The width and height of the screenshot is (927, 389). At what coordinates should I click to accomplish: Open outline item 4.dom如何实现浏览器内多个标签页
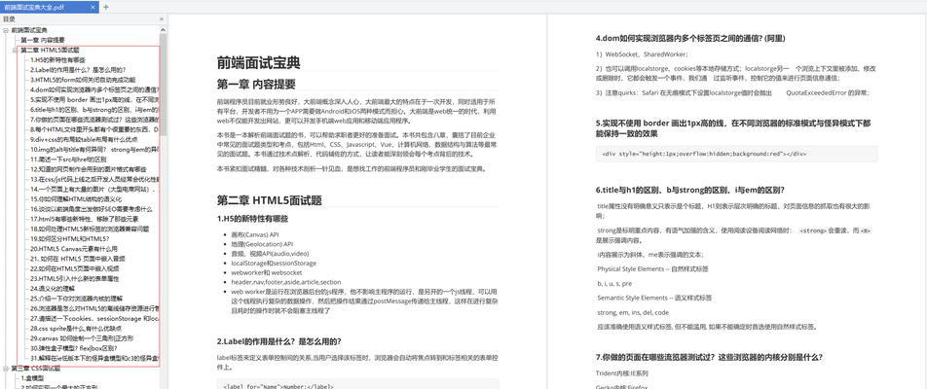point(94,89)
